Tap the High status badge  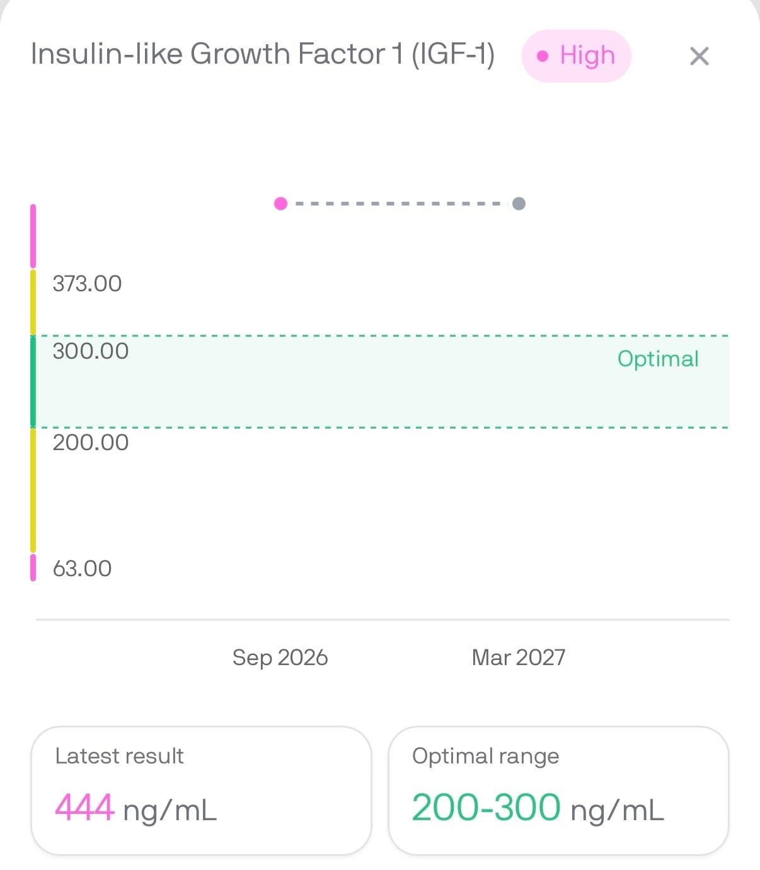[576, 56]
